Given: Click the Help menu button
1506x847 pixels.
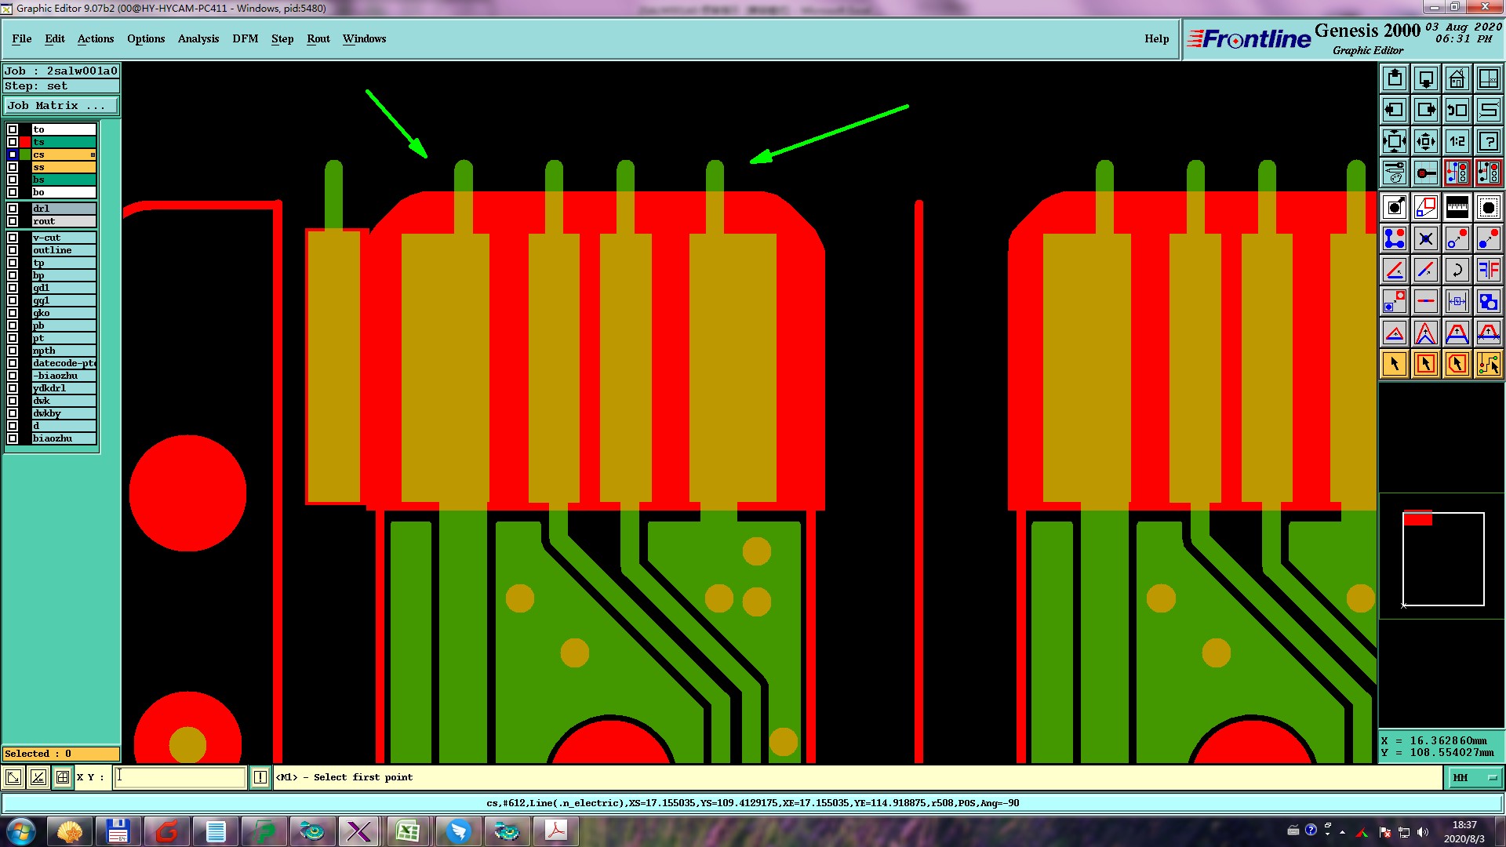Looking at the screenshot, I should tap(1156, 38).
